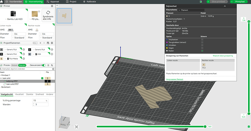Open the Kalibratie tab
251x131 pixels.
click(x=89, y=1)
